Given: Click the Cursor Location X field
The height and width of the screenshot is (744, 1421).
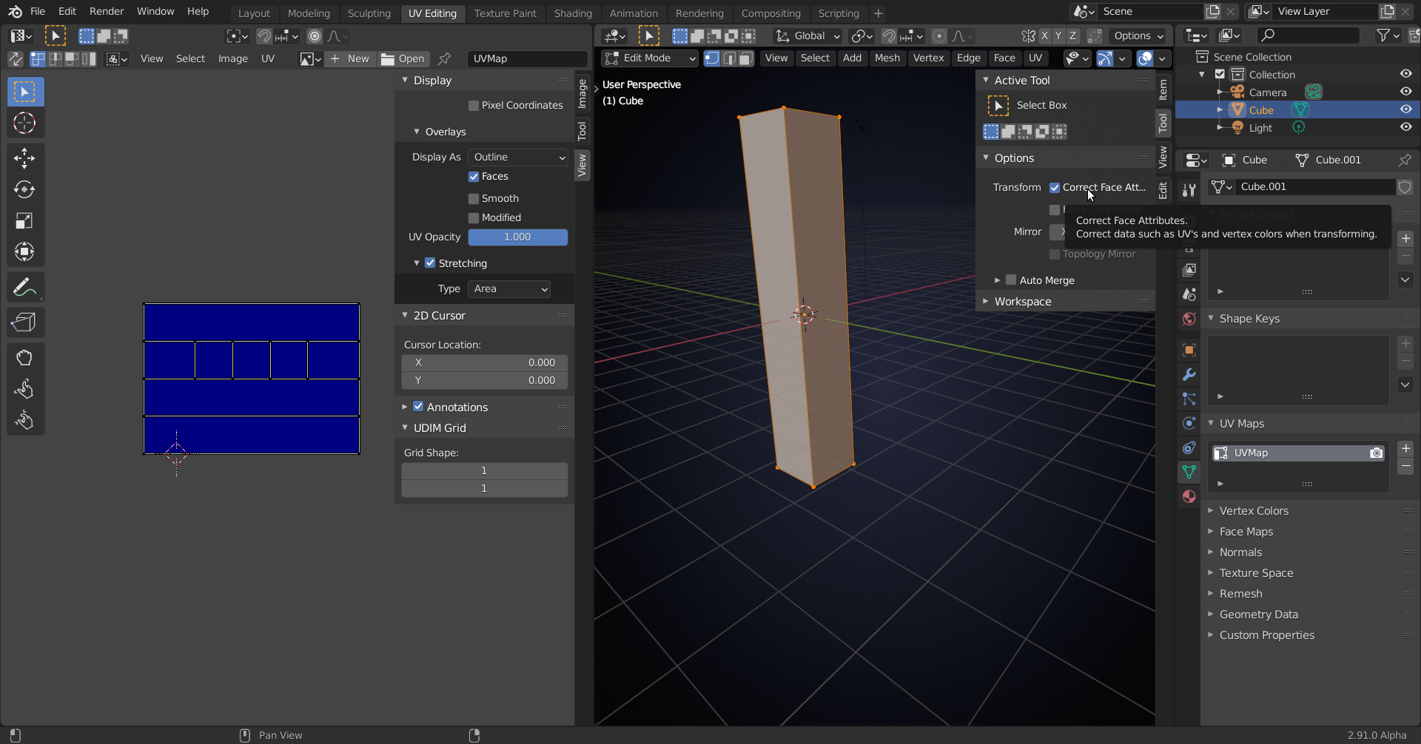Looking at the screenshot, I should (x=485, y=363).
